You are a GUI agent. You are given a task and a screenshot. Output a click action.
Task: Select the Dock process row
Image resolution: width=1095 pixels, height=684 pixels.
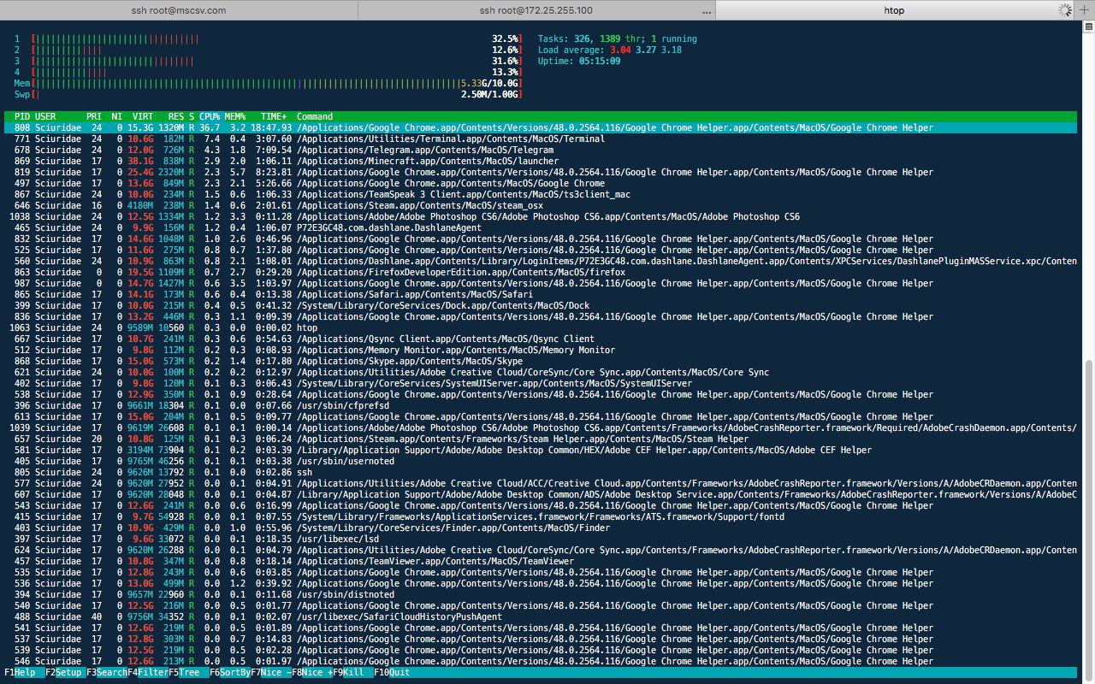(x=541, y=306)
